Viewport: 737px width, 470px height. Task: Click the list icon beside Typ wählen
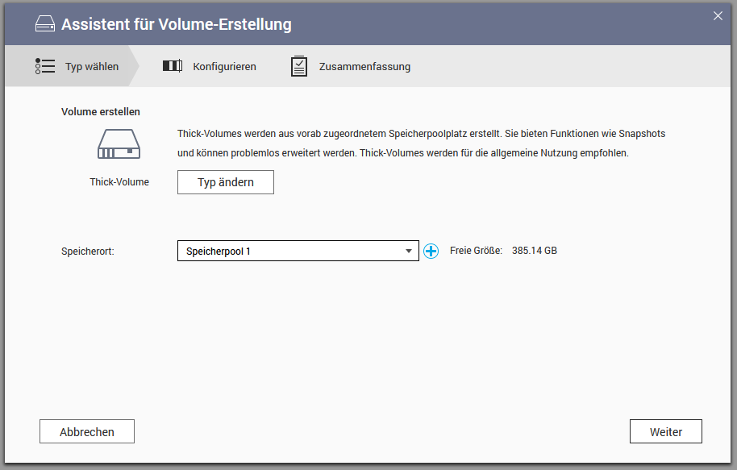click(45, 66)
